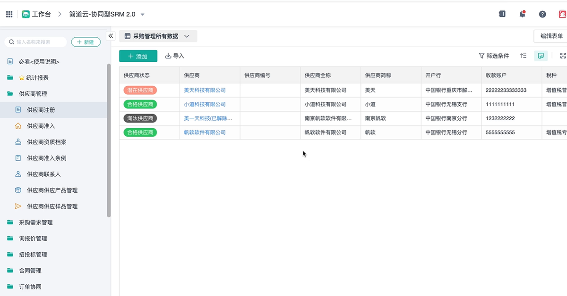
Task: Open the 美天科技有限公司 supplier link
Action: coord(205,90)
